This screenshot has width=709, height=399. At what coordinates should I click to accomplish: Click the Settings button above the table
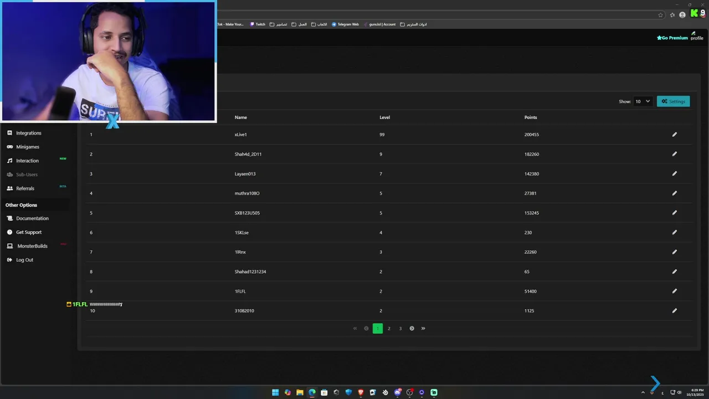point(673,101)
